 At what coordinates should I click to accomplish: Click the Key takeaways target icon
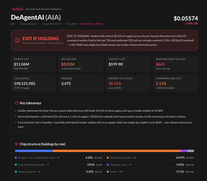pos(16,103)
